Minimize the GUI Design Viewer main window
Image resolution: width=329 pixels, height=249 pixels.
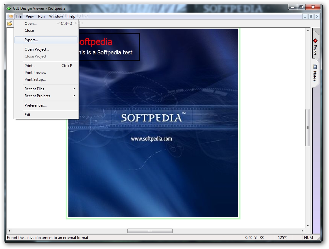(293, 7)
